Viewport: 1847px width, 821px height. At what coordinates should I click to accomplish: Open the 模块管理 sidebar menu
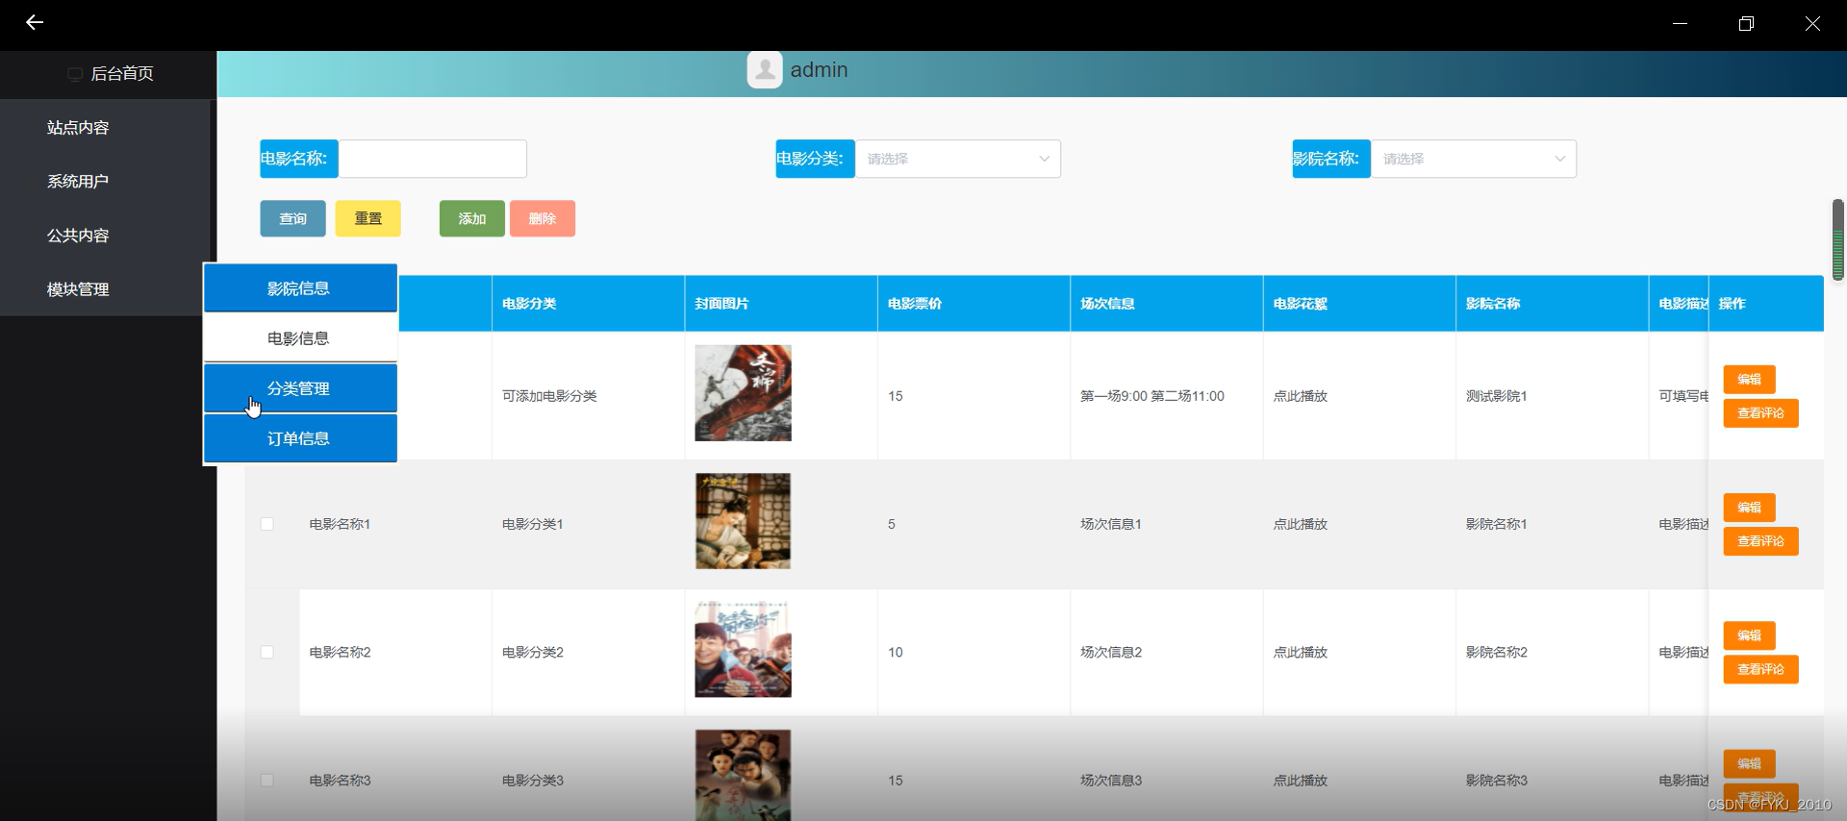click(x=78, y=288)
